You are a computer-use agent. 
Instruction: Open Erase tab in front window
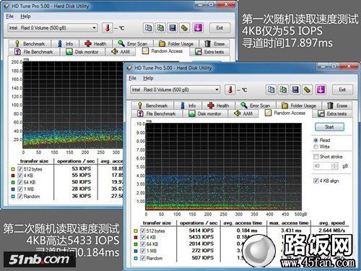click(337, 106)
